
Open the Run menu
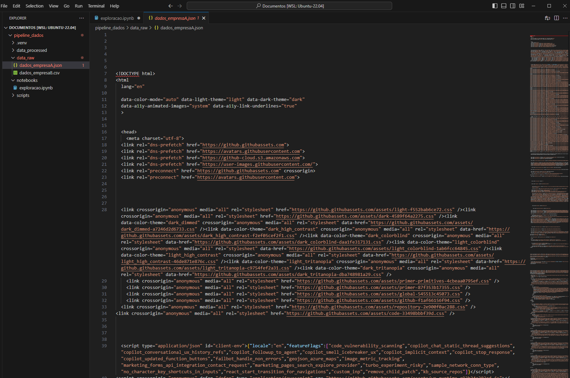tap(79, 6)
